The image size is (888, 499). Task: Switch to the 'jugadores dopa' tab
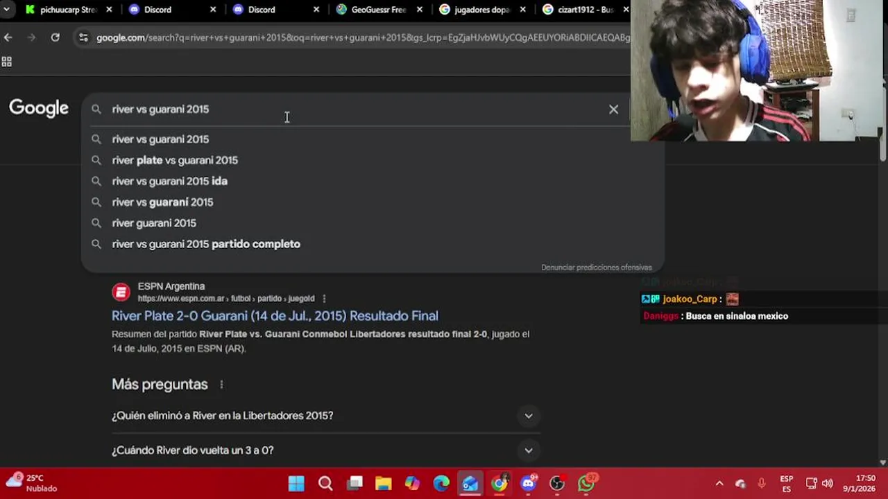pyautogui.click(x=483, y=10)
